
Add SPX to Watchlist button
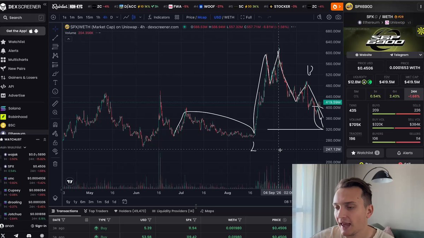pyautogui.click(x=365, y=153)
